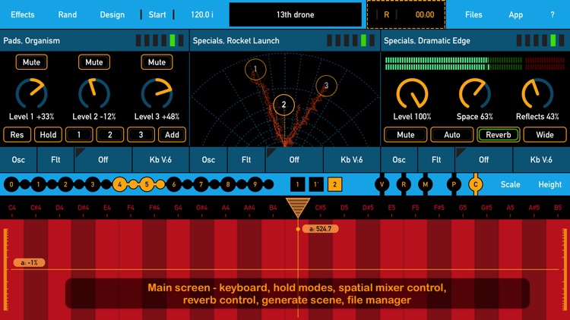Open third Off modulation dropdown
The width and height of the screenshot is (570, 320).
point(484,160)
